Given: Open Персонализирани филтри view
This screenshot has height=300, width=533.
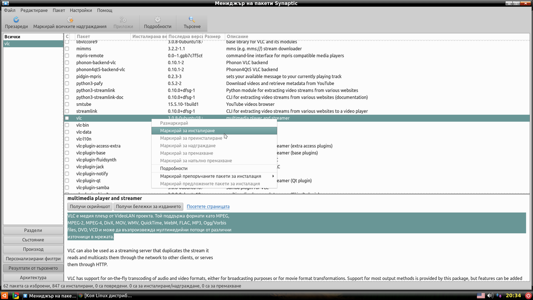Looking at the screenshot, I should pyautogui.click(x=33, y=259).
